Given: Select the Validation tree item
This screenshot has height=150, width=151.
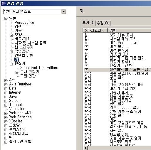Looking at the screenshot, I should (17, 109).
